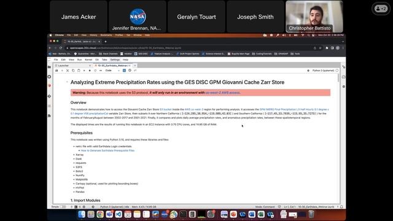This screenshot has width=393, height=221.
Task: Open Chrome three-dot menu
Action: click(x=343, y=48)
